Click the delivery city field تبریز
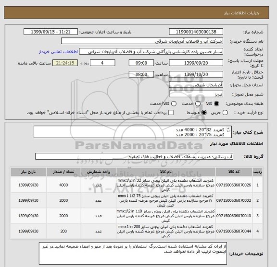Image resolution: width=277 pixels, height=267 pixels. pyautogui.click(x=196, y=94)
